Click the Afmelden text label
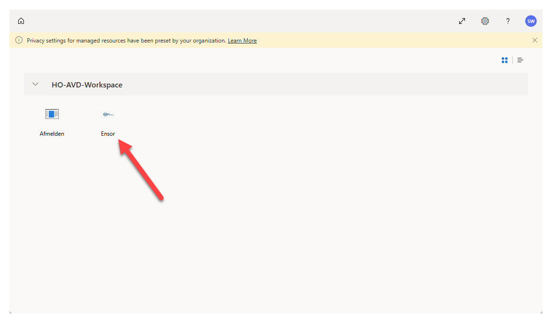 click(52, 134)
